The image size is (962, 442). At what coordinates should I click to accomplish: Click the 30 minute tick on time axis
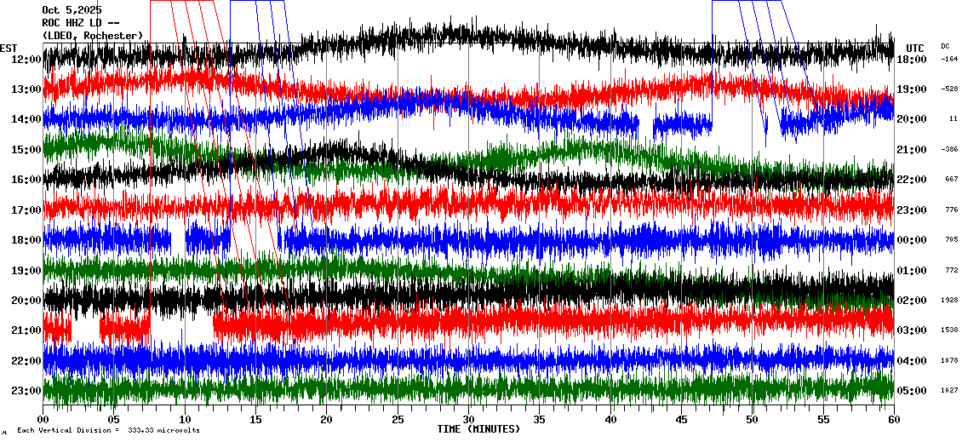tap(468, 419)
